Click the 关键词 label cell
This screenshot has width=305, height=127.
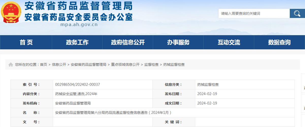174,122
